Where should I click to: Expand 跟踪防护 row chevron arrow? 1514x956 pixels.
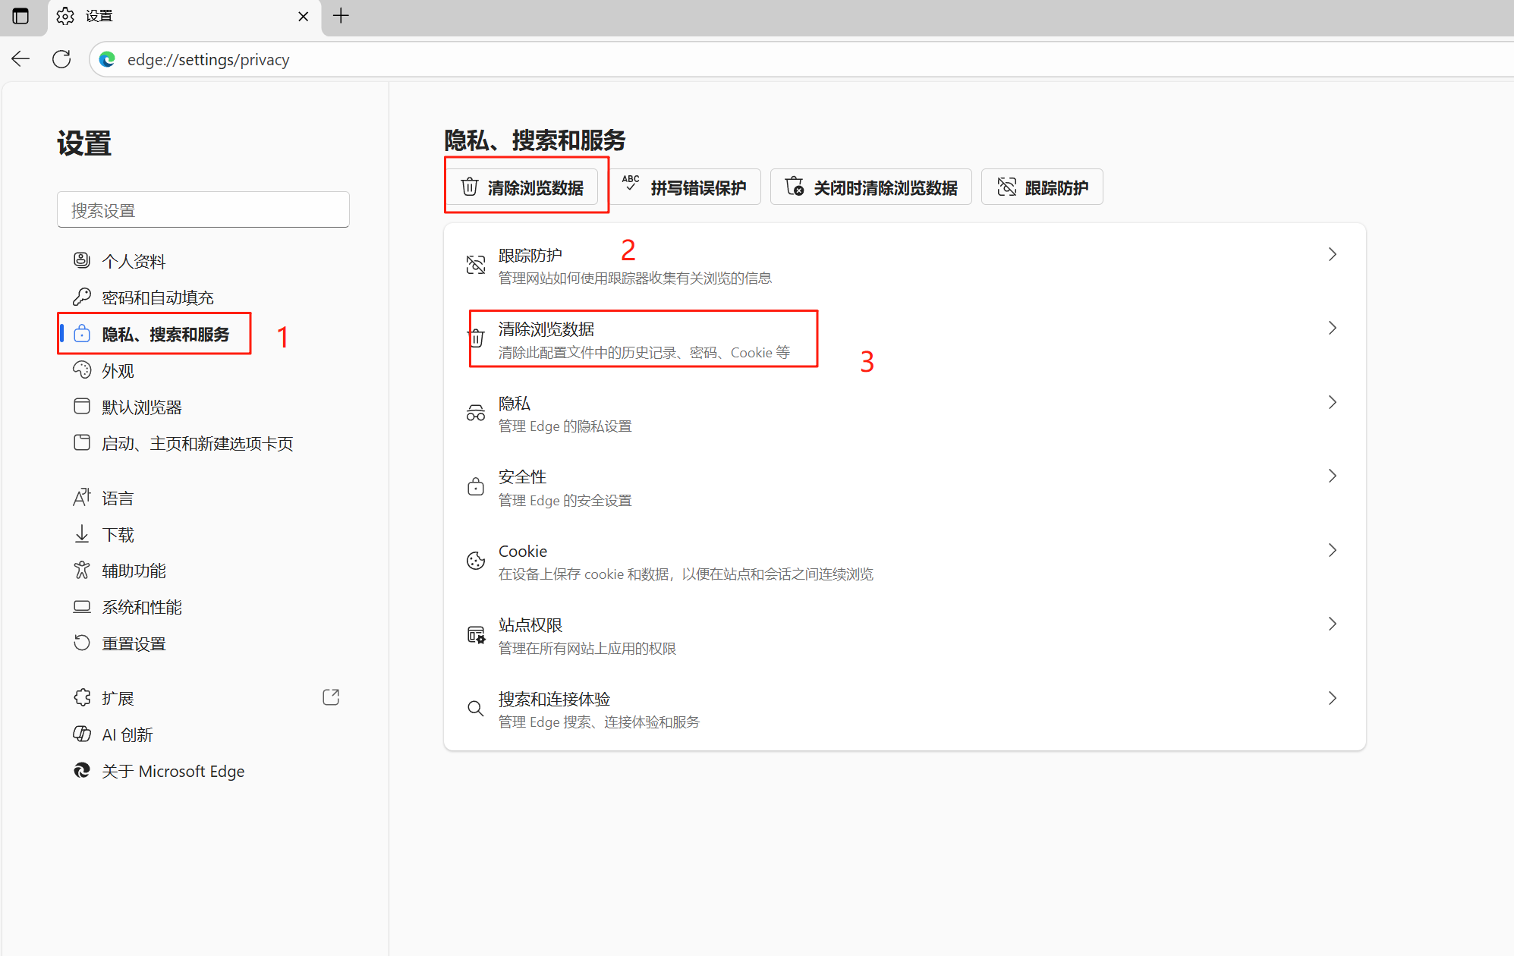pos(1332,255)
